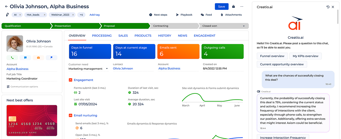The image size is (341, 139).
Task: Select the Contracting stage
Action: pos(174,26)
